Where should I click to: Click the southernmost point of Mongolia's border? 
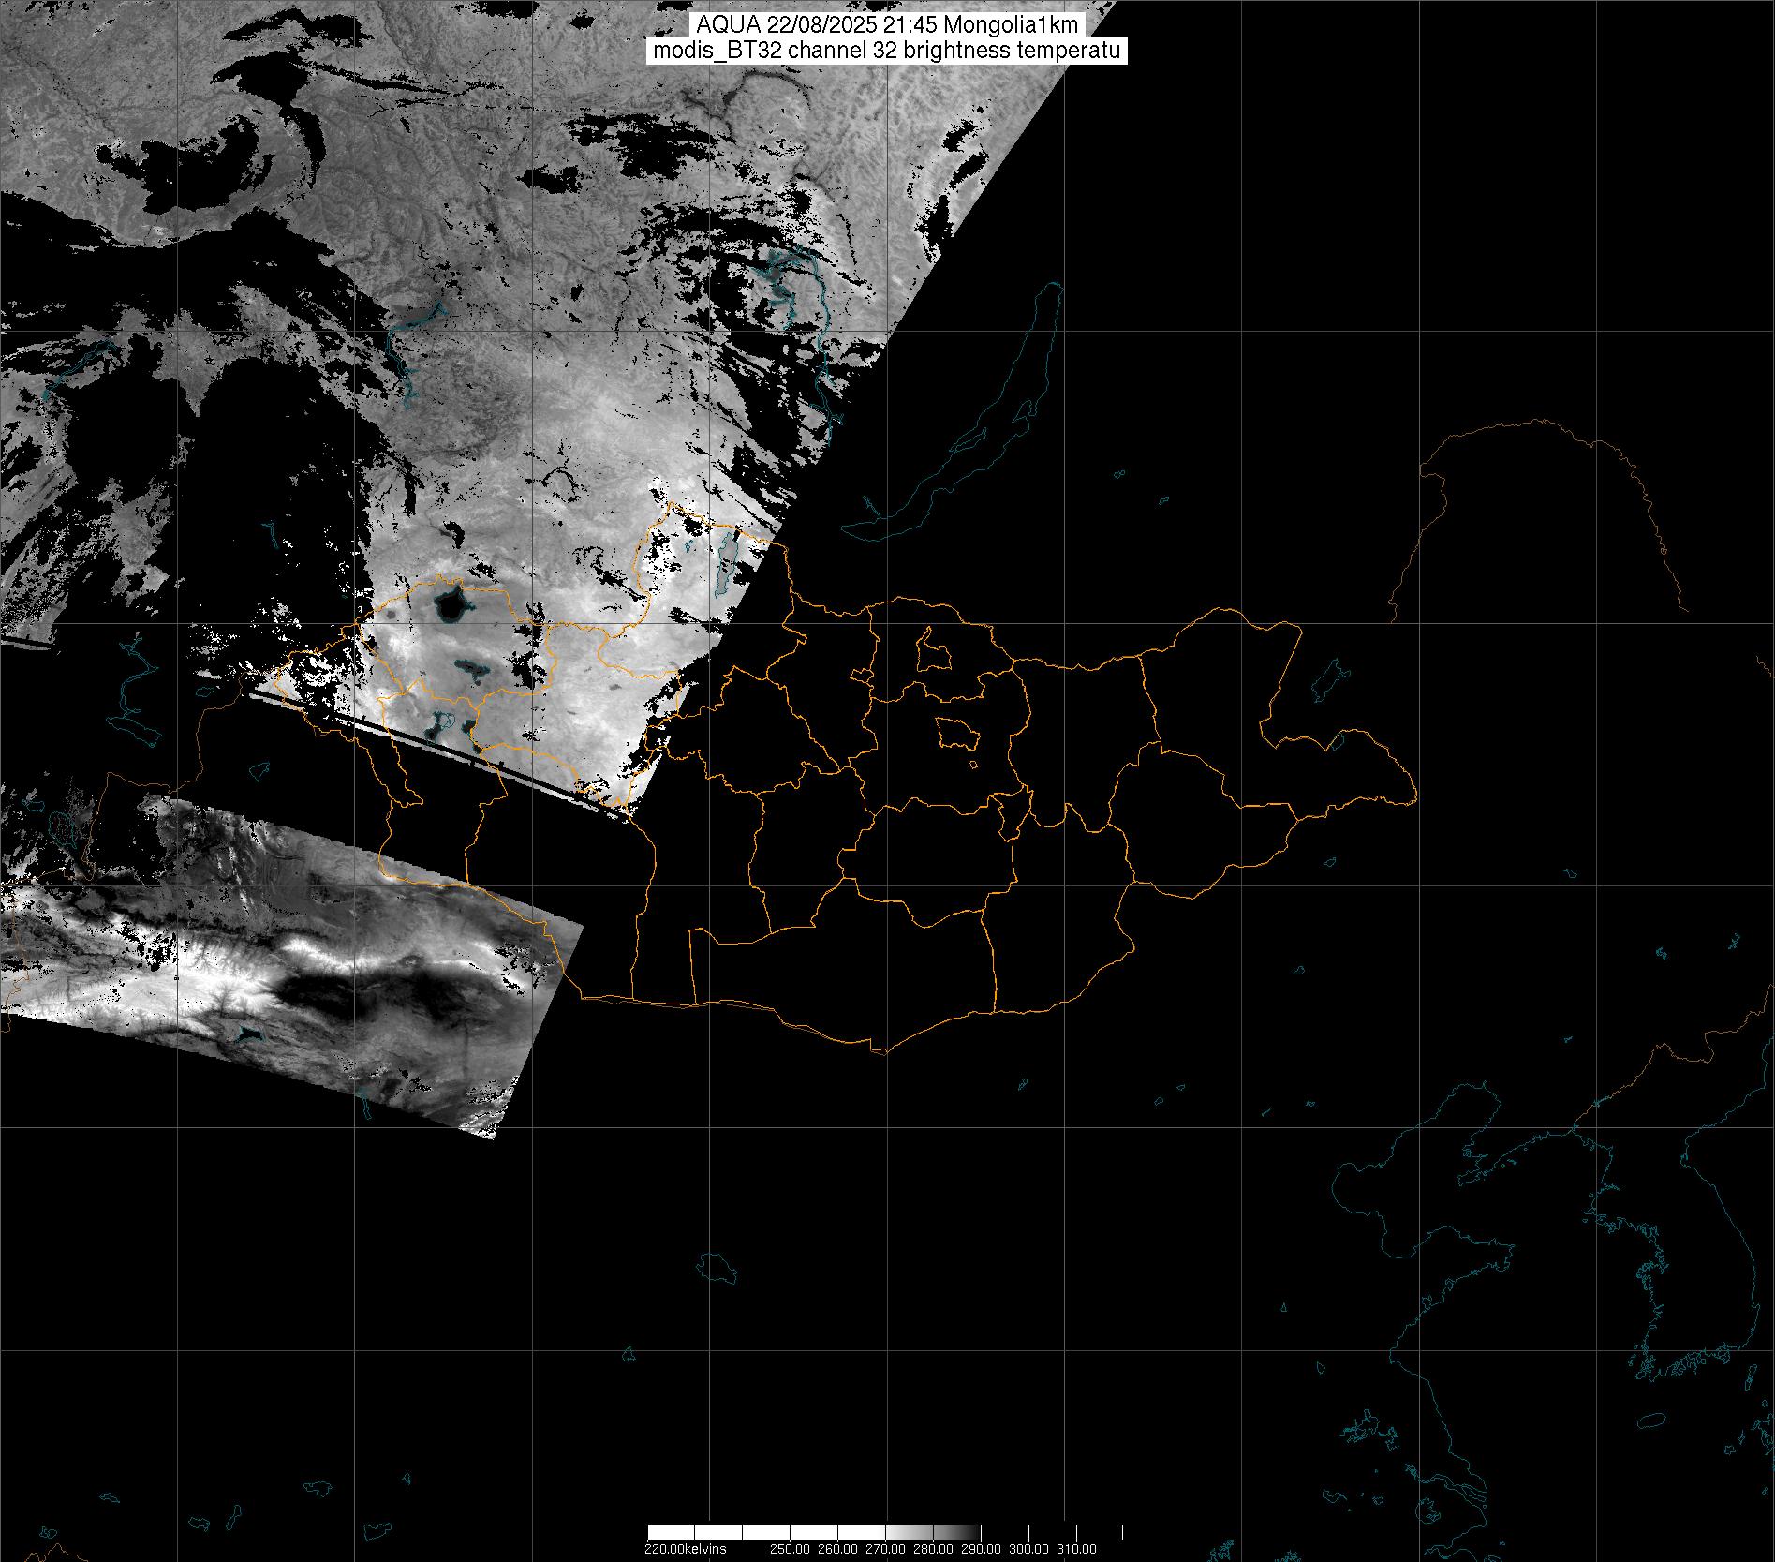coord(880,1052)
